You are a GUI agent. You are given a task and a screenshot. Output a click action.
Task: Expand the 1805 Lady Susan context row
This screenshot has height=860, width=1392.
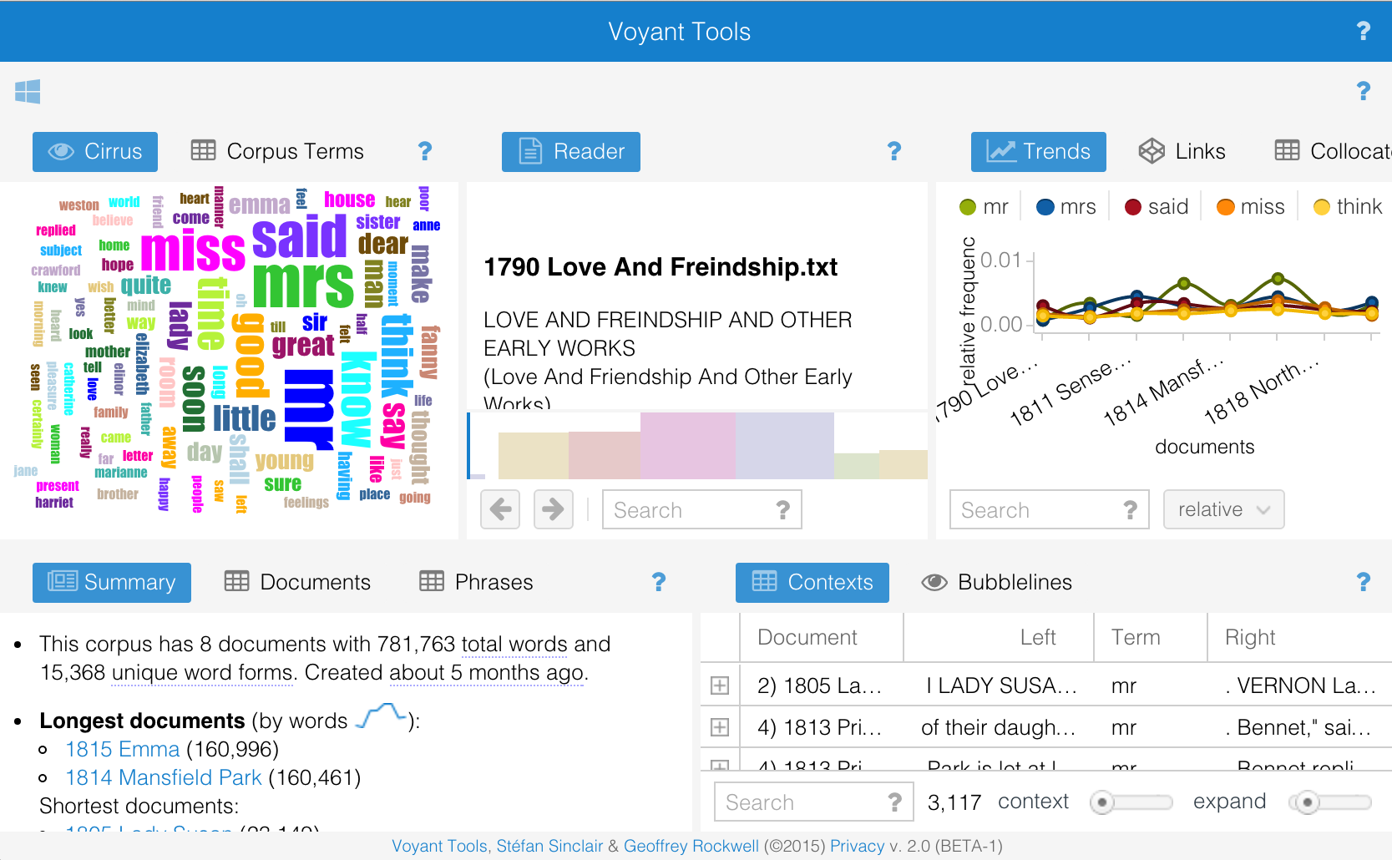tap(719, 685)
